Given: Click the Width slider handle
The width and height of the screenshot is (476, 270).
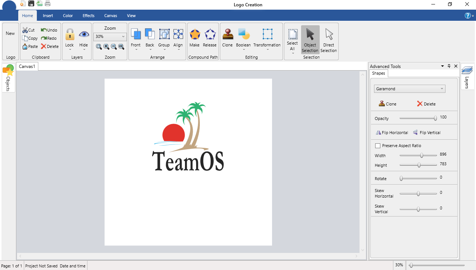Looking at the screenshot, I should (x=422, y=155).
